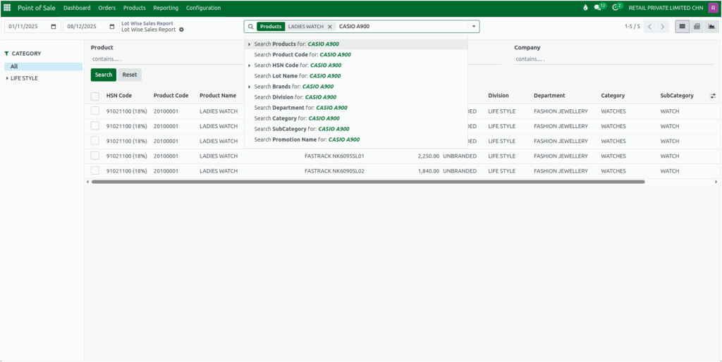Open the user avatar R menu
This screenshot has height=362, width=722.
[x=713, y=8]
